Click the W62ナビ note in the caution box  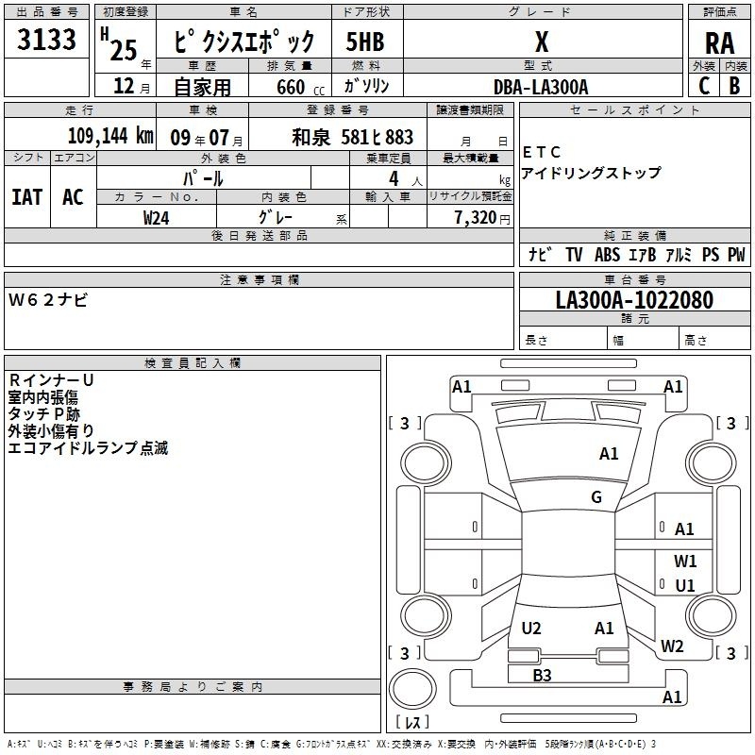click(x=48, y=299)
